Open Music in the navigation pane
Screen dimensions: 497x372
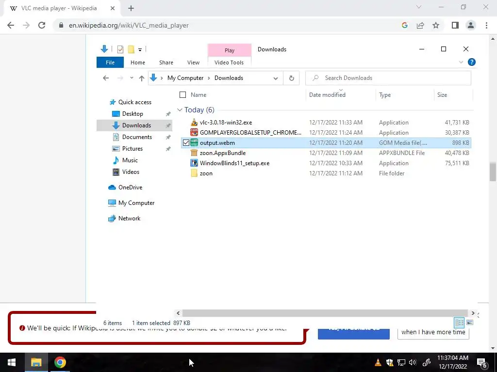[130, 160]
